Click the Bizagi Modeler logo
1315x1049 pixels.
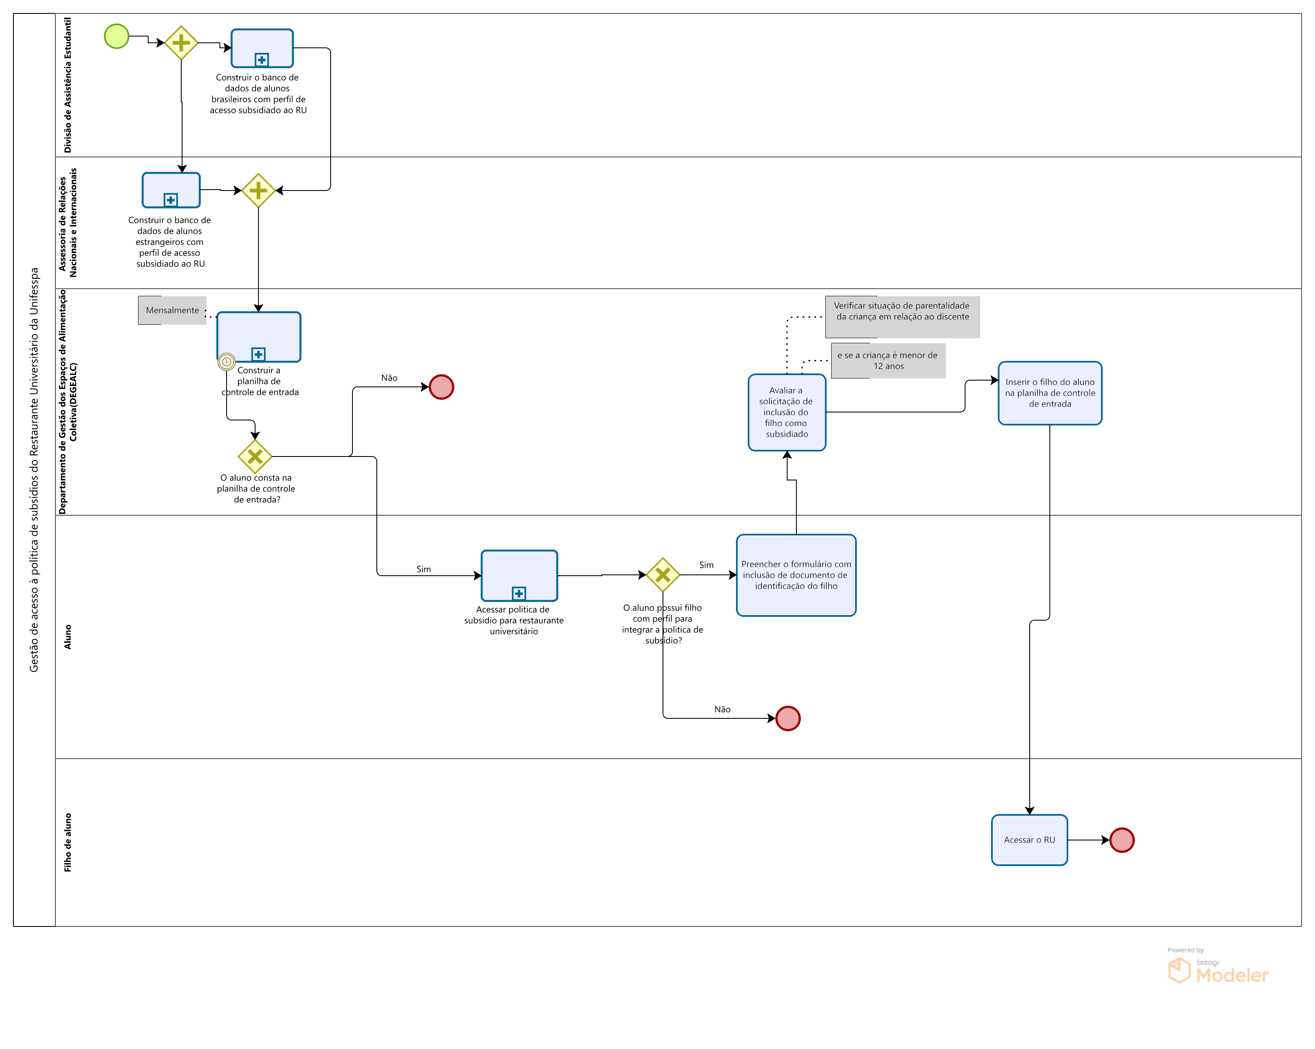click(x=1218, y=967)
